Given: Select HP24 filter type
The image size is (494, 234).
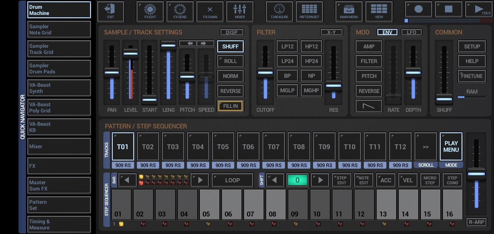Looking at the screenshot, I should (x=311, y=61).
